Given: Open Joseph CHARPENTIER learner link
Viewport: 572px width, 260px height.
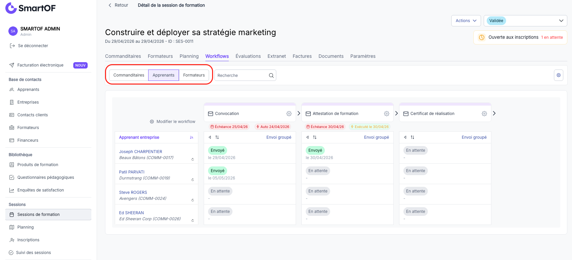Looking at the screenshot, I should pos(140,152).
